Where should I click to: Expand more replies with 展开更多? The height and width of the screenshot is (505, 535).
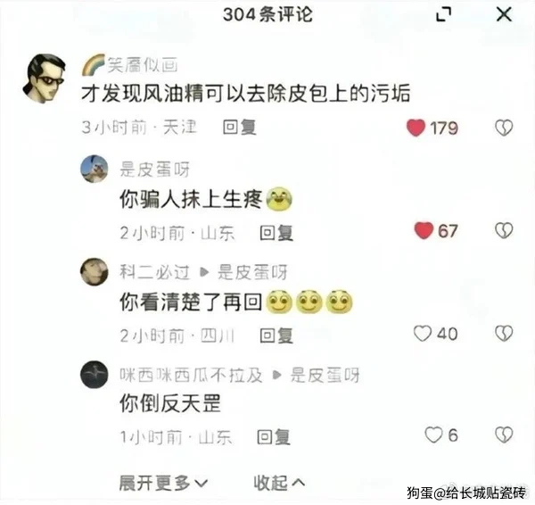(163, 484)
